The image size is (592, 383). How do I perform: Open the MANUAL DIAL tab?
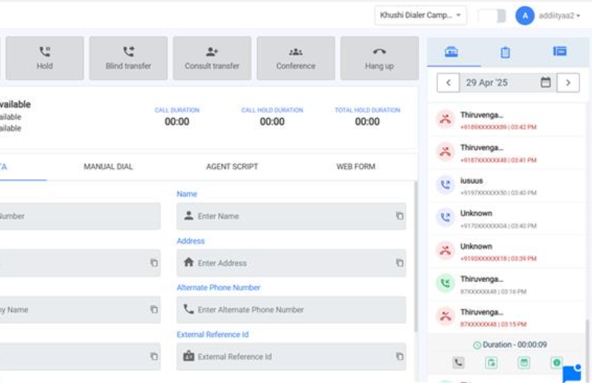[108, 167]
